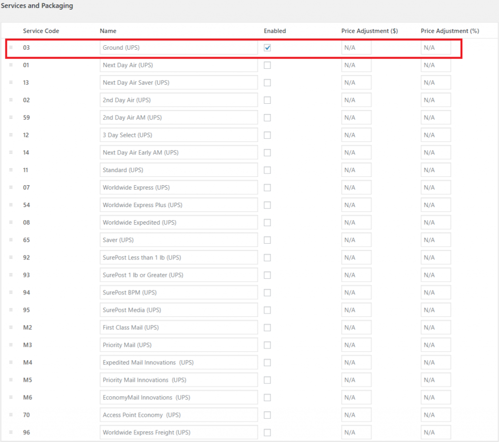Click drag handle icon for service code 54
499x442 pixels.
(11, 205)
